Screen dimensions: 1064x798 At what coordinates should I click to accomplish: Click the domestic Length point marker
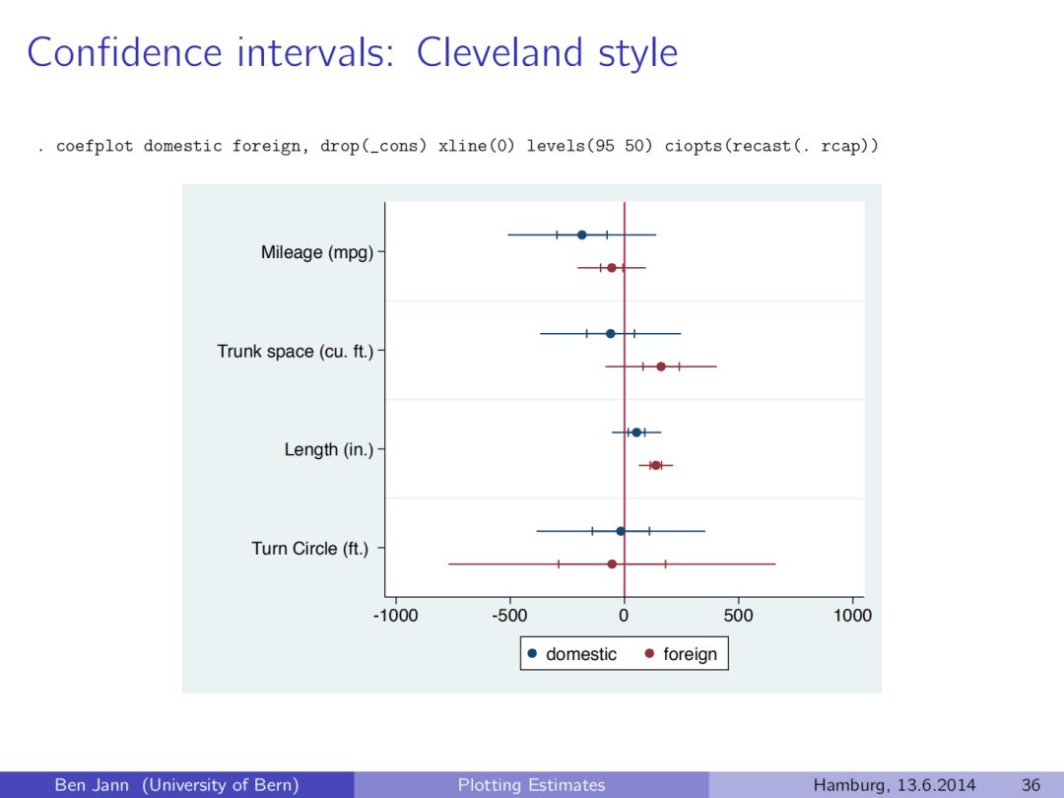(x=636, y=432)
